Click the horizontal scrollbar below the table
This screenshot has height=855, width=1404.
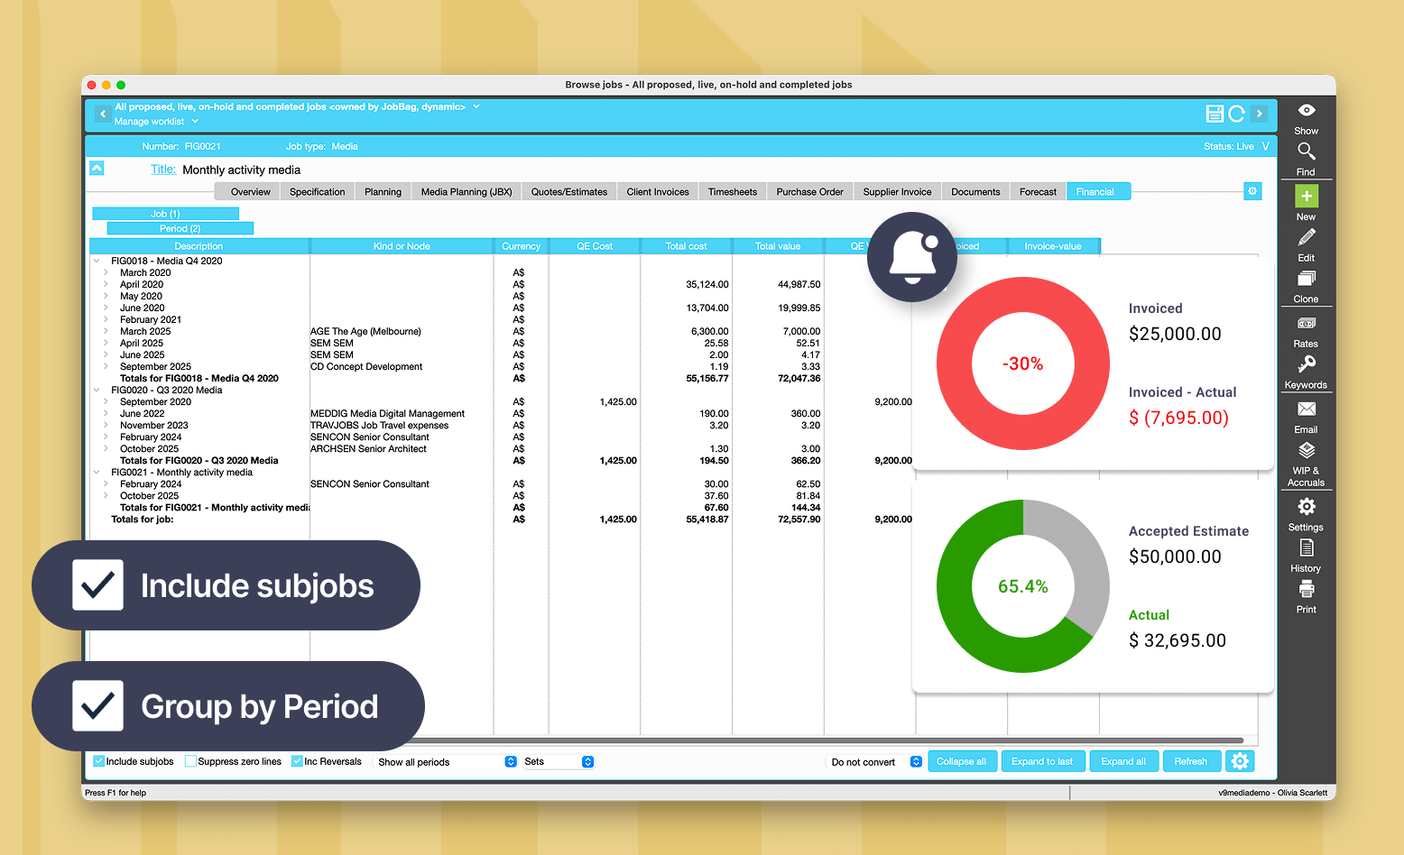(668, 740)
